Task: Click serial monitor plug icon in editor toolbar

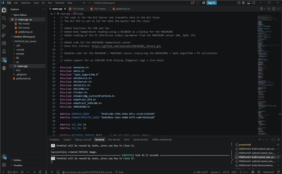Action: point(269,9)
